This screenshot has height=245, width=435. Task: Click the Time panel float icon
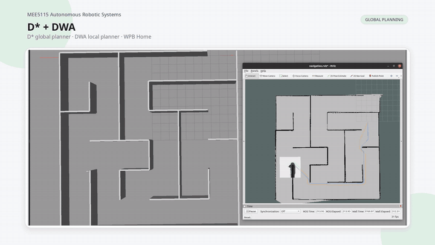pos(245,206)
